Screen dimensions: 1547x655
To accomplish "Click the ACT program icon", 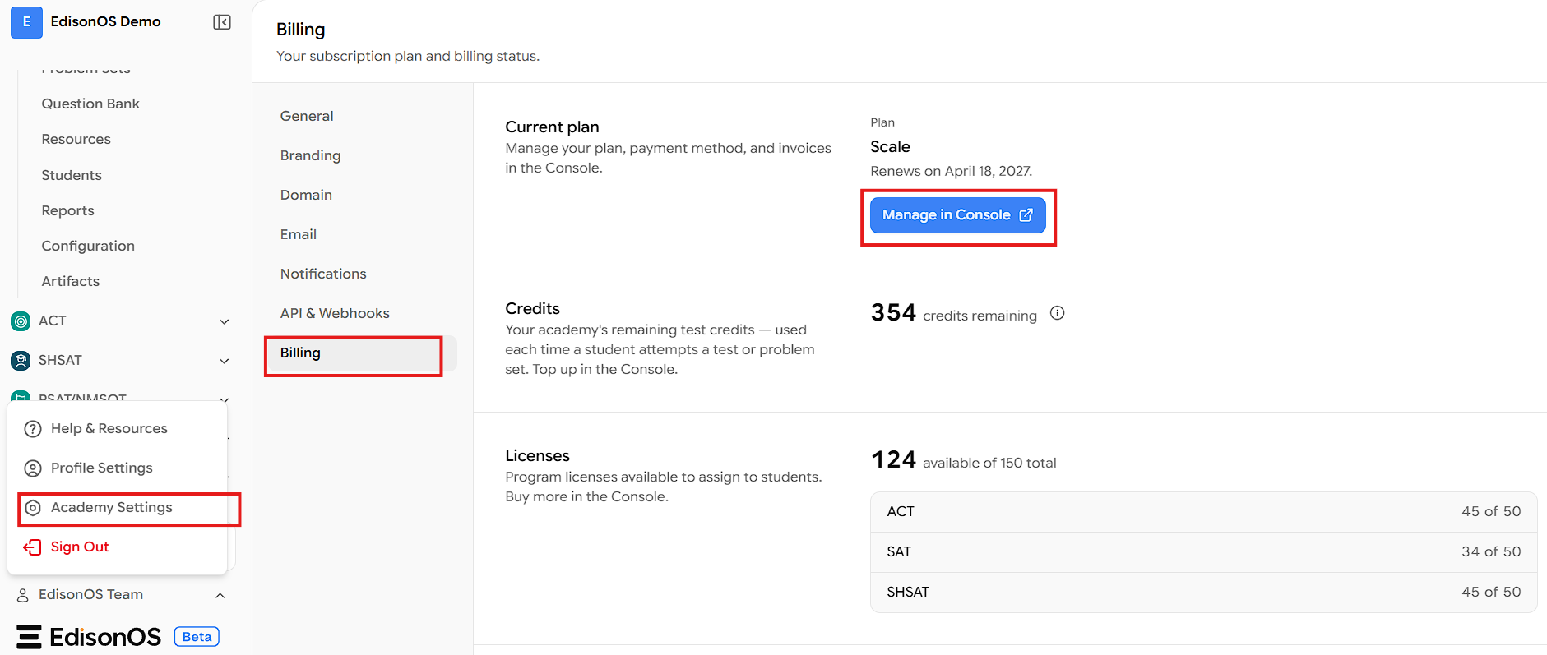I will pyautogui.click(x=21, y=321).
